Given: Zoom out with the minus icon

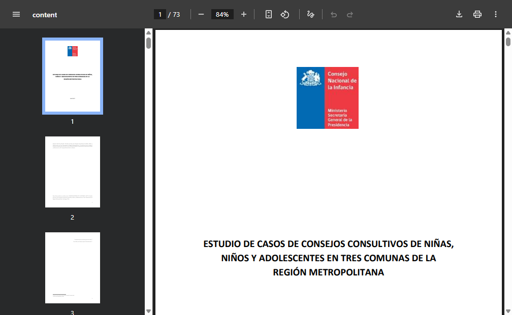Looking at the screenshot, I should pos(201,14).
